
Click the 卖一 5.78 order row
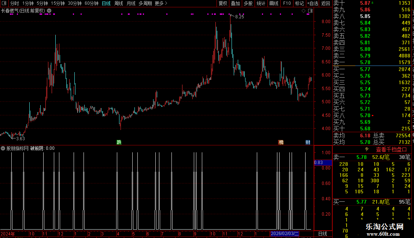(372, 62)
